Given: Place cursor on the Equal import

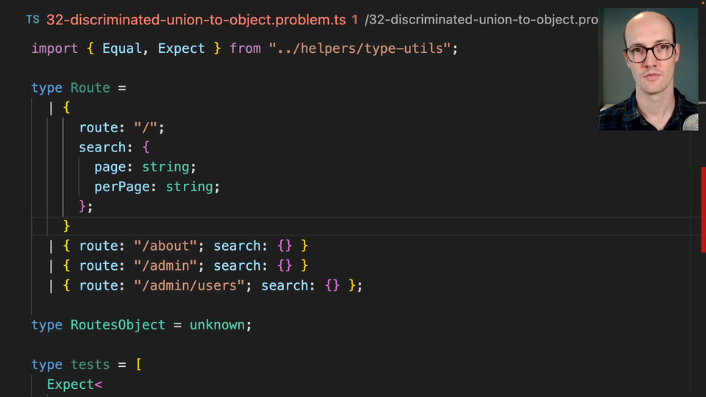Looking at the screenshot, I should [122, 49].
